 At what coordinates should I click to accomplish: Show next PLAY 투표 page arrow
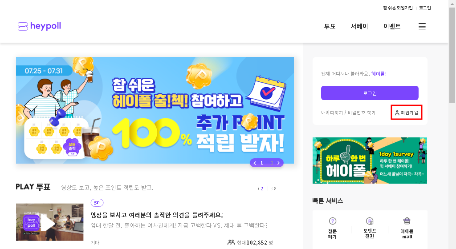coord(275,189)
